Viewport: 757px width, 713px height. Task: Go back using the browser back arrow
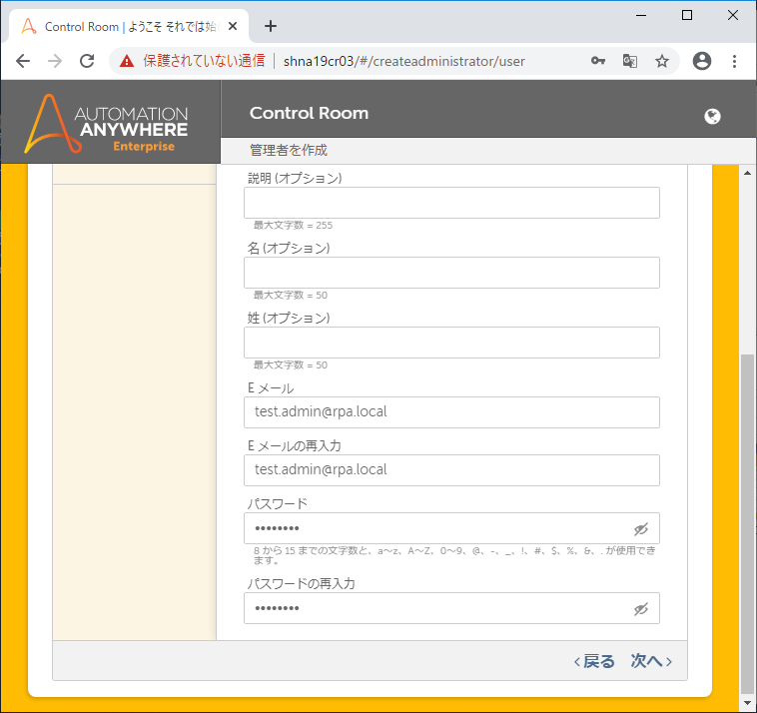(23, 61)
